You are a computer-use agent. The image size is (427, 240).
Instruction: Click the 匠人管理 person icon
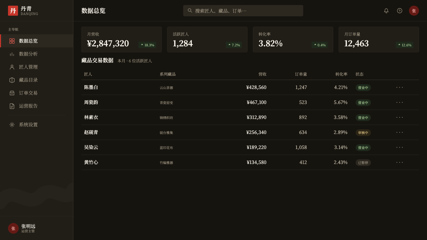[x=12, y=67]
